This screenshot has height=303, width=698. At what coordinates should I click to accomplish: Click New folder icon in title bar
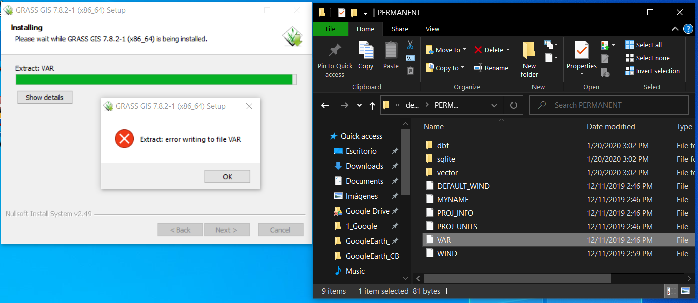[x=354, y=13]
